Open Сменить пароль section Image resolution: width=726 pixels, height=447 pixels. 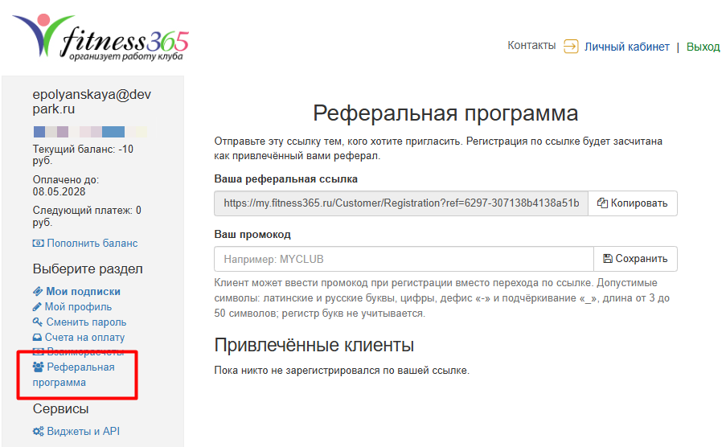(x=86, y=322)
